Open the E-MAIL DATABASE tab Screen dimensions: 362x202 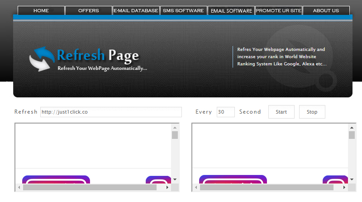tap(136, 10)
